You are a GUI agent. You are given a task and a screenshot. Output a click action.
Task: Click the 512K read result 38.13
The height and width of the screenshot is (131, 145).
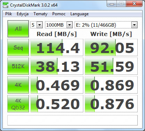coord(57,66)
